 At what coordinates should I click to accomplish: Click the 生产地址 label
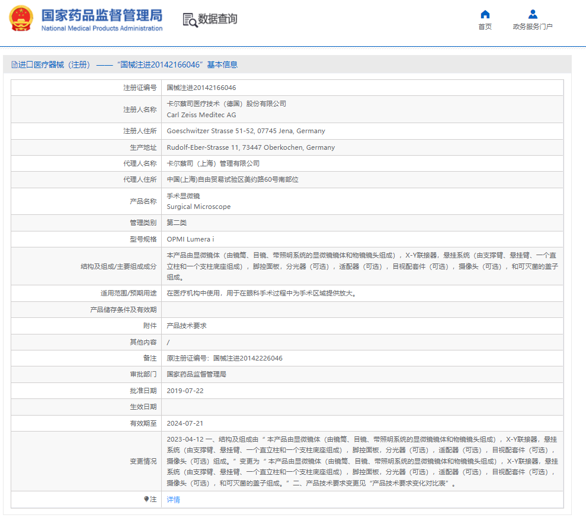pyautogui.click(x=143, y=147)
